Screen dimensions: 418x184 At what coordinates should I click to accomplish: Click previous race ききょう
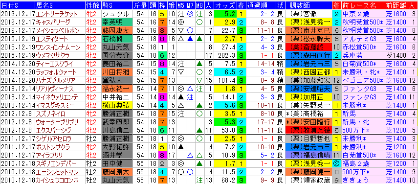(356, 180)
